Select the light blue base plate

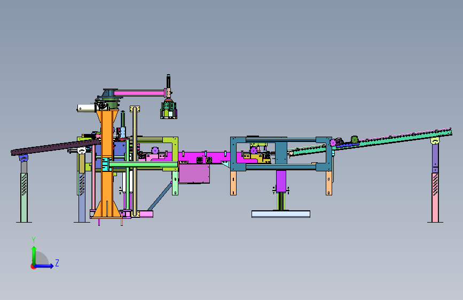pos(281,214)
